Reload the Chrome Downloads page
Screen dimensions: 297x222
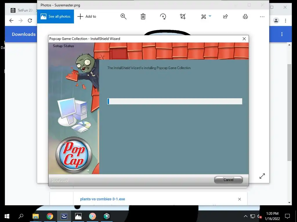pos(30,21)
